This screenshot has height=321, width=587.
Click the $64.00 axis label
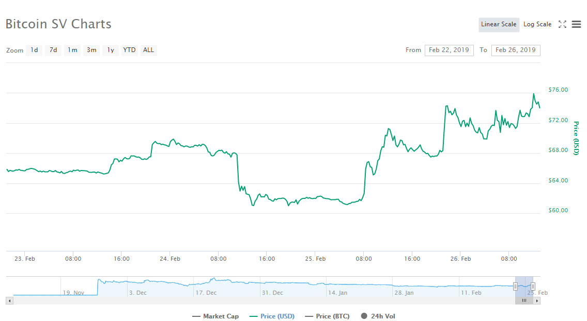tap(558, 180)
